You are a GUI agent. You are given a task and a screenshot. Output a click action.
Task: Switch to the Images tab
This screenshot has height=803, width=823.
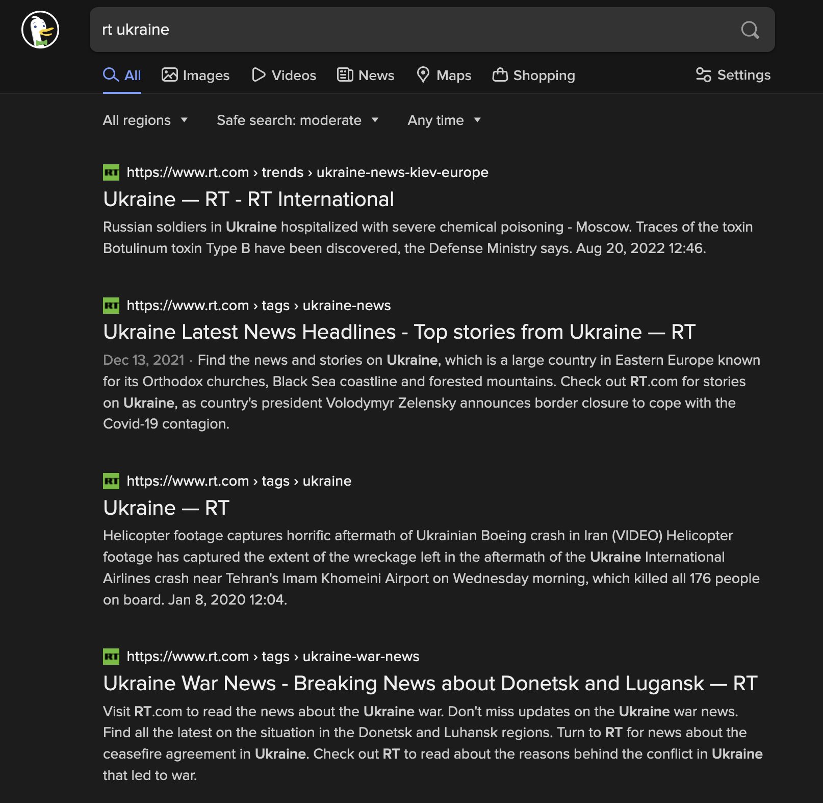(x=195, y=76)
